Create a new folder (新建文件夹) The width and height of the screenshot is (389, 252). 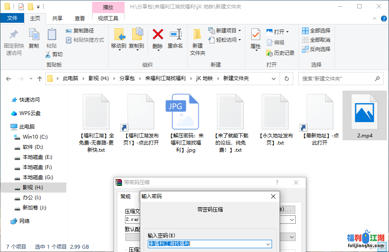click(198, 42)
